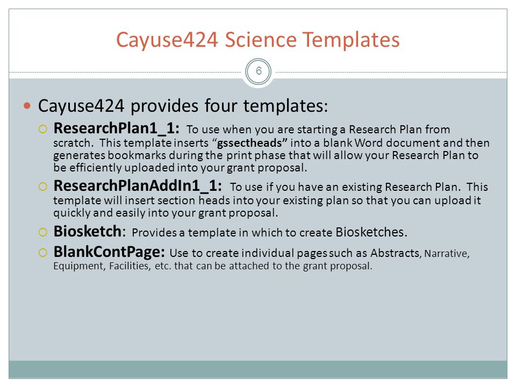The width and height of the screenshot is (516, 387).
Task: Click the bold ResearchPlan1_1 label
Action: [x=117, y=128]
